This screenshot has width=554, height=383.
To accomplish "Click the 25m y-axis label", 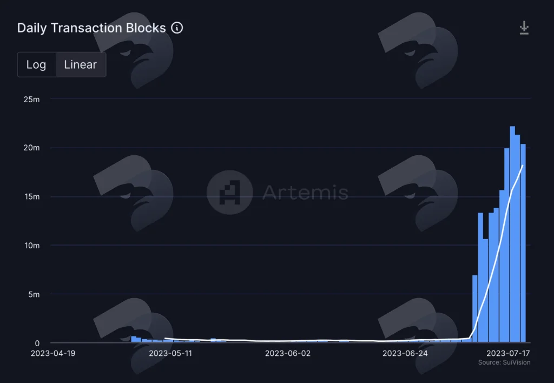I will click(31, 100).
